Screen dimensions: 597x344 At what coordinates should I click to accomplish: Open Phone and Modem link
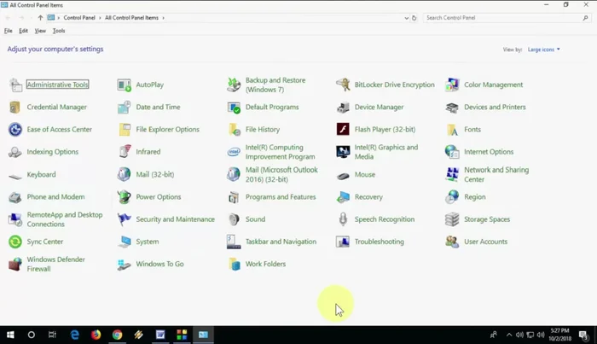tap(55, 197)
